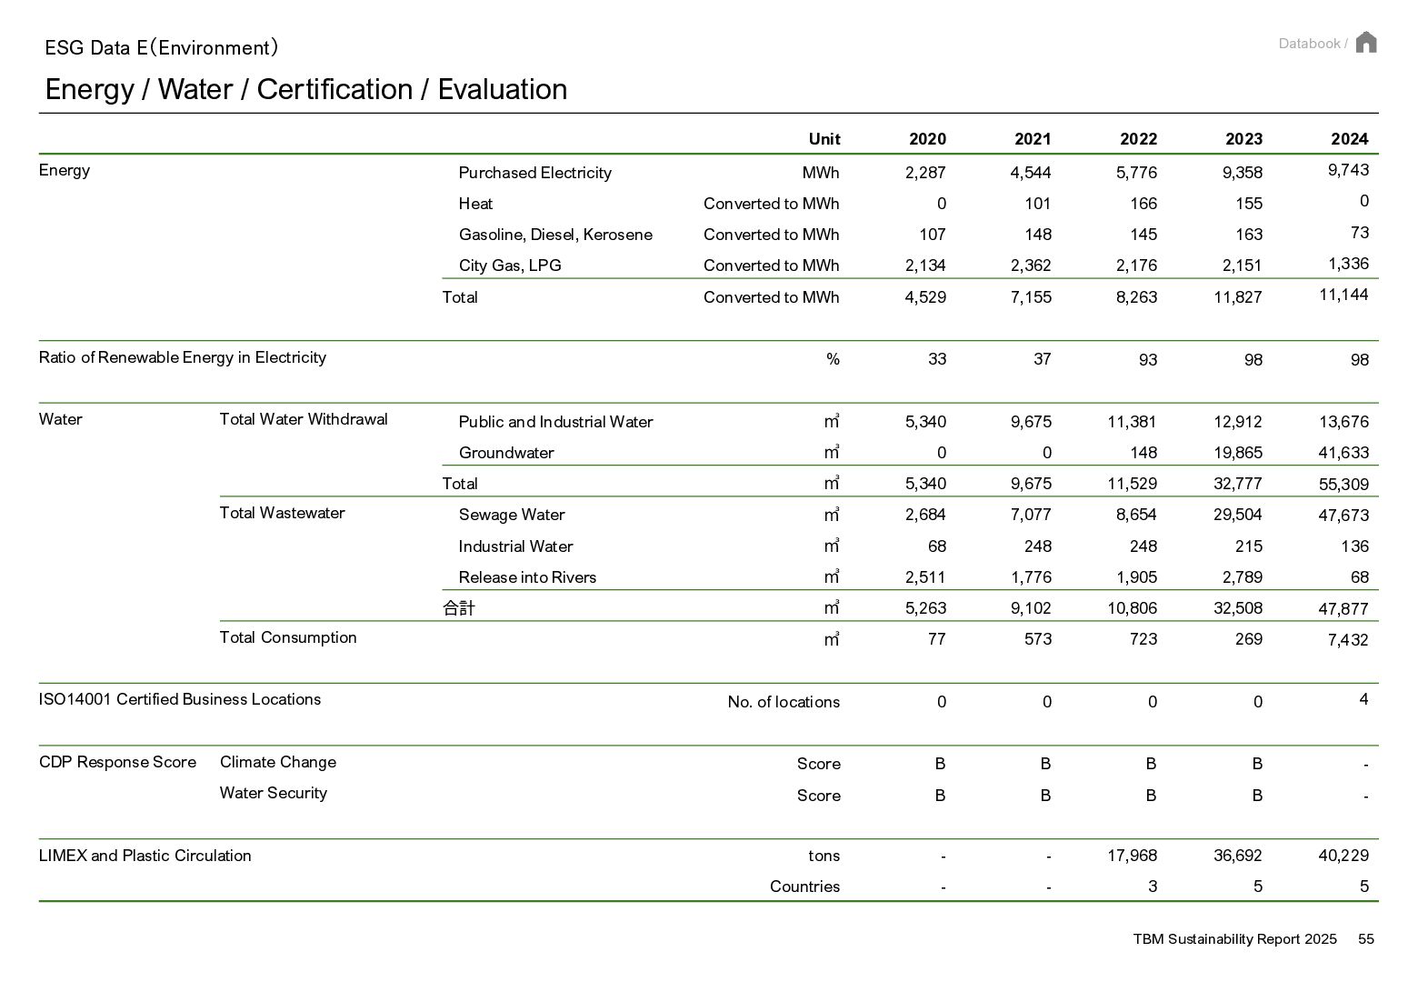
Task: Select 'Ratio of Renewable Energy in Electricity' label
Action: (x=183, y=357)
